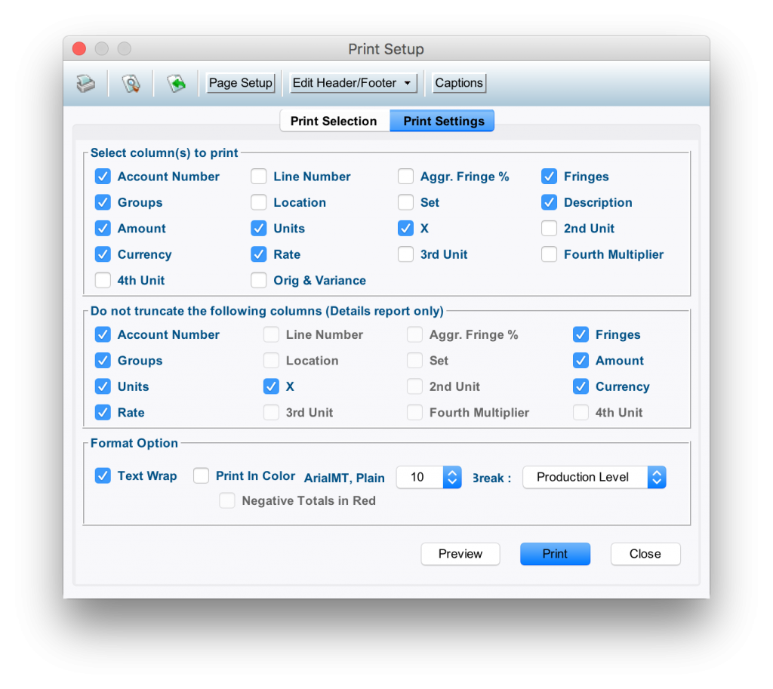
Task: Click the print preview magnifier icon
Action: 131,83
